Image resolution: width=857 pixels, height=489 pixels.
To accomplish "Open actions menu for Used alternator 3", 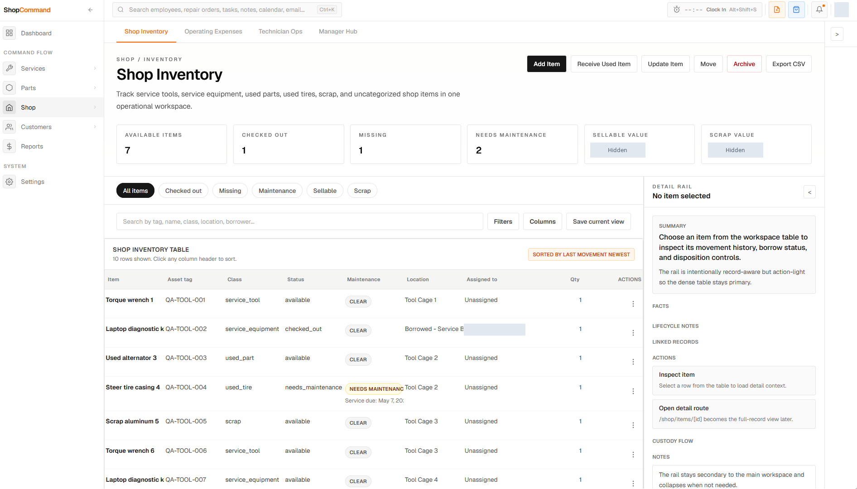I will coord(633,362).
